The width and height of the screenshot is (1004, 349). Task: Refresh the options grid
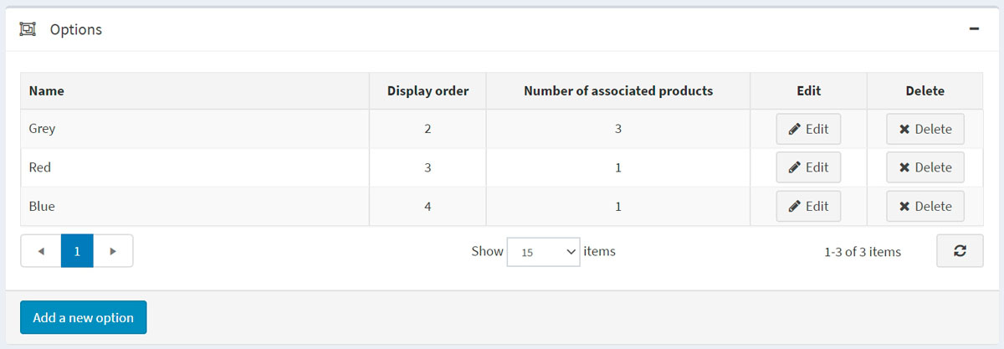[960, 251]
